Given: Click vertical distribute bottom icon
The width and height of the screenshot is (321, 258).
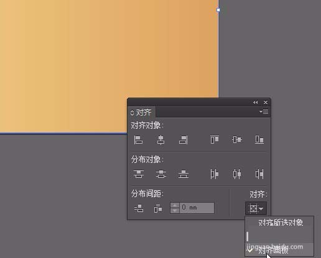Looking at the screenshot, I should (184, 174).
